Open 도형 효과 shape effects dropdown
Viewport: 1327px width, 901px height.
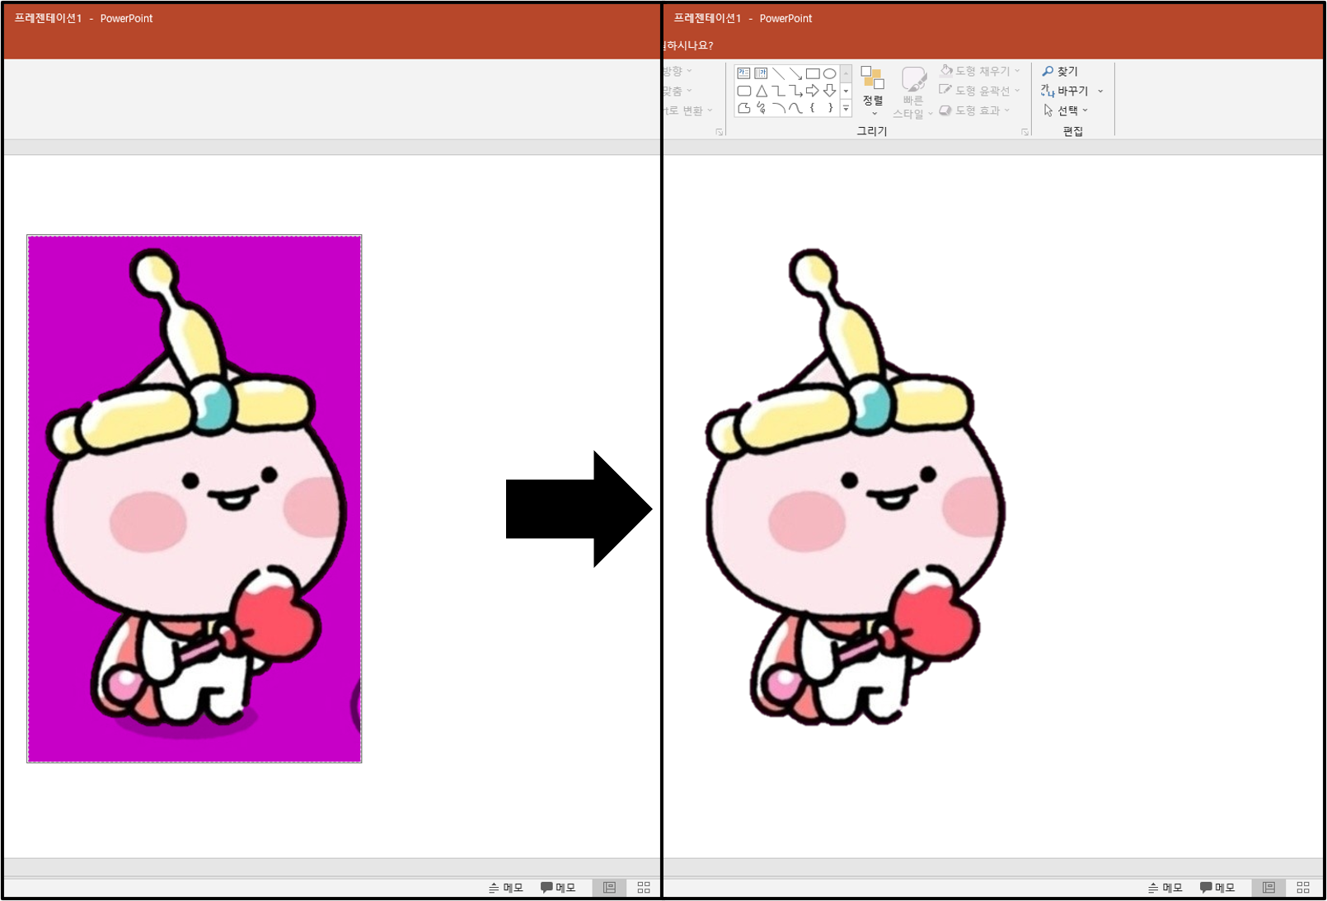(974, 110)
